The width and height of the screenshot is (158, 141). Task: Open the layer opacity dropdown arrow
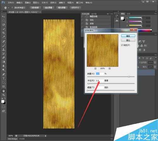(155, 62)
